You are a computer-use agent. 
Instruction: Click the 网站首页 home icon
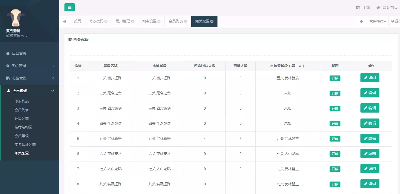point(378,8)
